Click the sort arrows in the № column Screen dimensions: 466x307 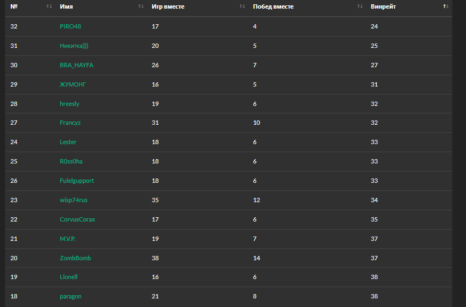[x=49, y=6]
